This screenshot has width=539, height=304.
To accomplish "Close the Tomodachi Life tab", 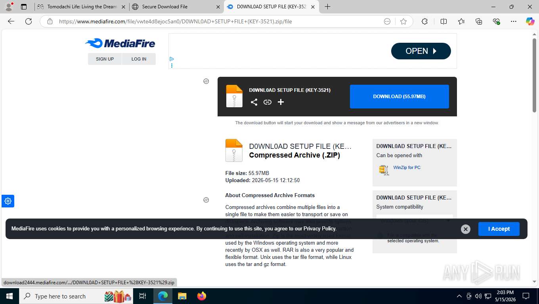I will pyautogui.click(x=124, y=7).
